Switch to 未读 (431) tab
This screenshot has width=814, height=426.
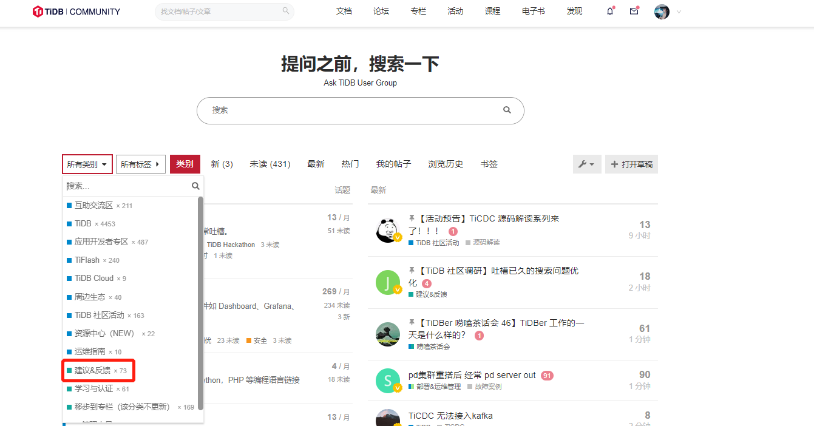click(x=270, y=164)
